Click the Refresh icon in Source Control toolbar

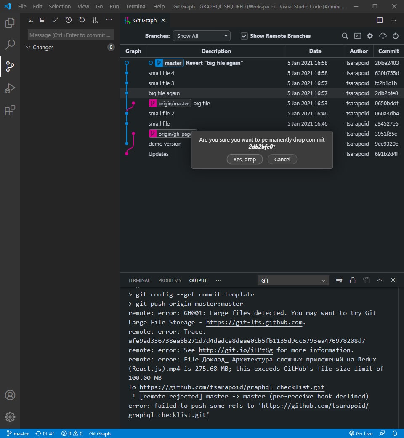[x=82, y=20]
